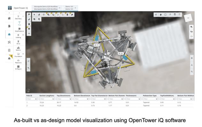Open the Monopole Demo E2E Workflow dropdown
The width and height of the screenshot is (202, 127).
click(x=47, y=8)
